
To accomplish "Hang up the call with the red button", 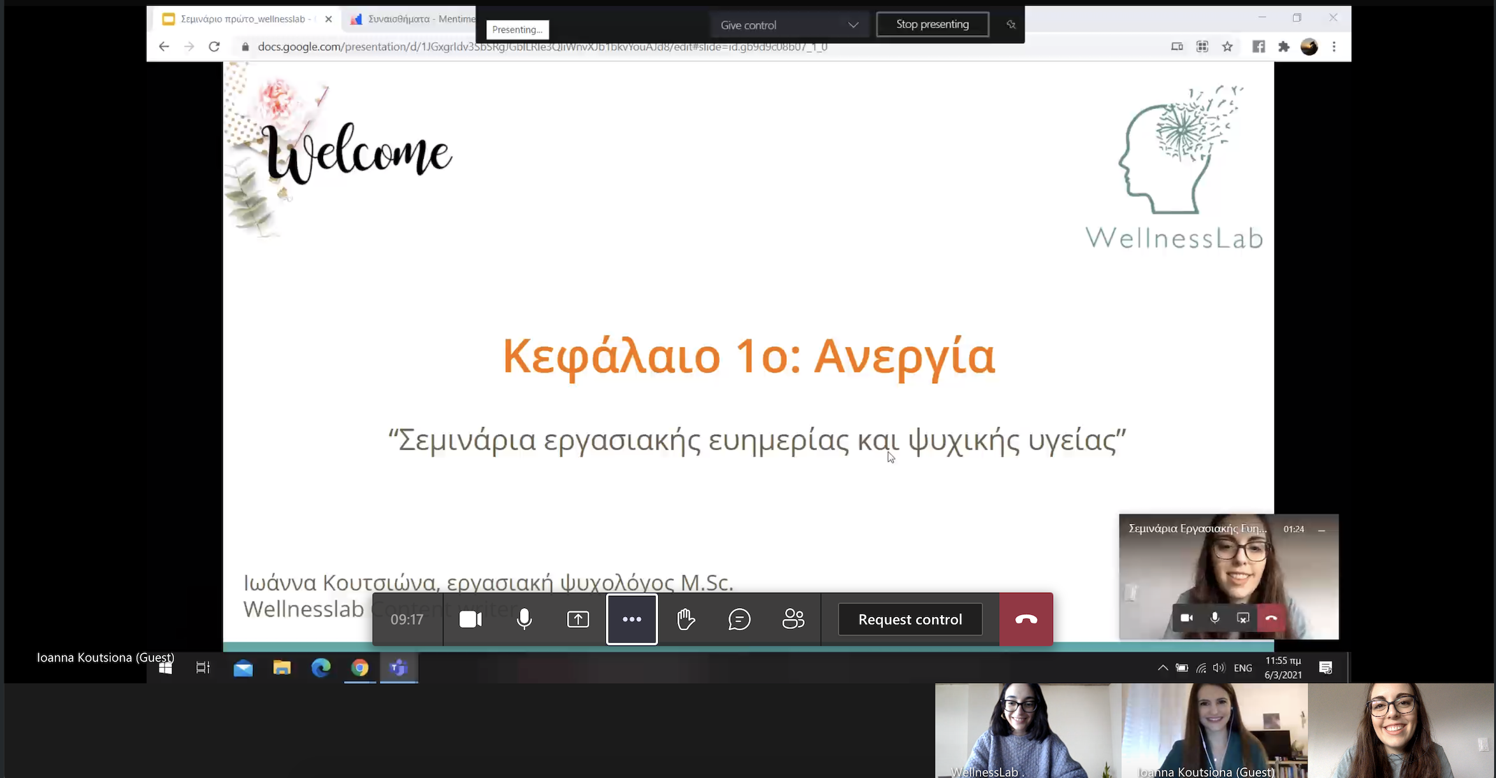I will click(x=1026, y=619).
